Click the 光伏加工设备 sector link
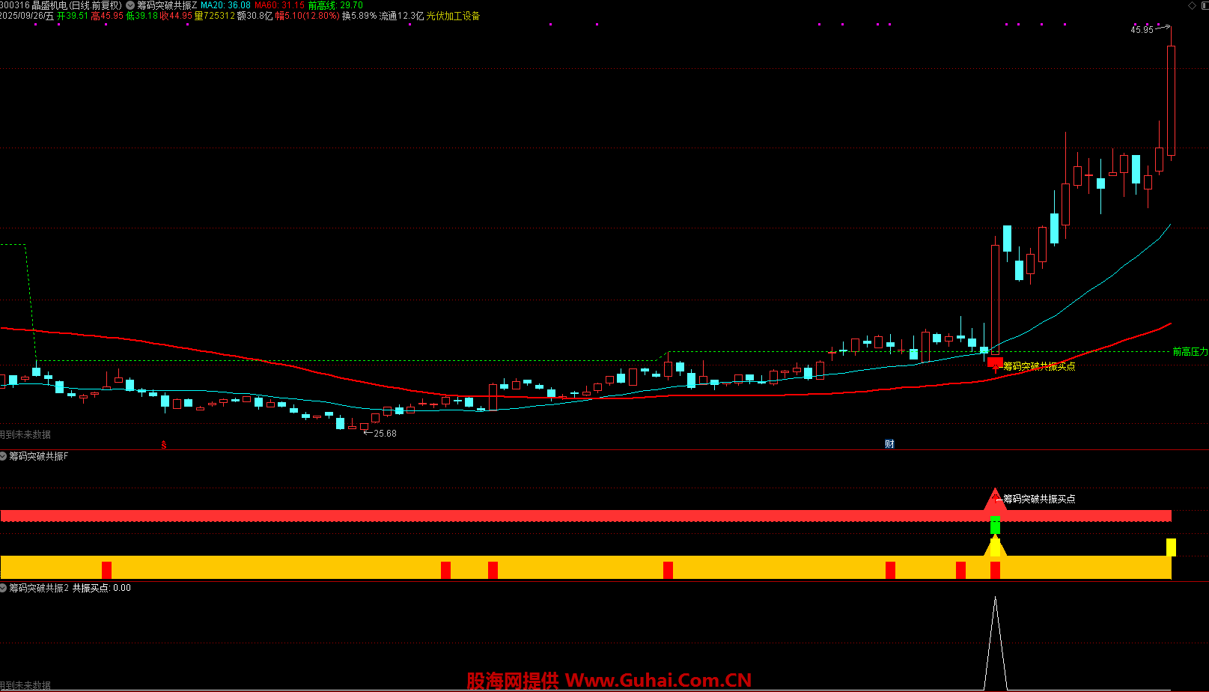 coord(453,16)
